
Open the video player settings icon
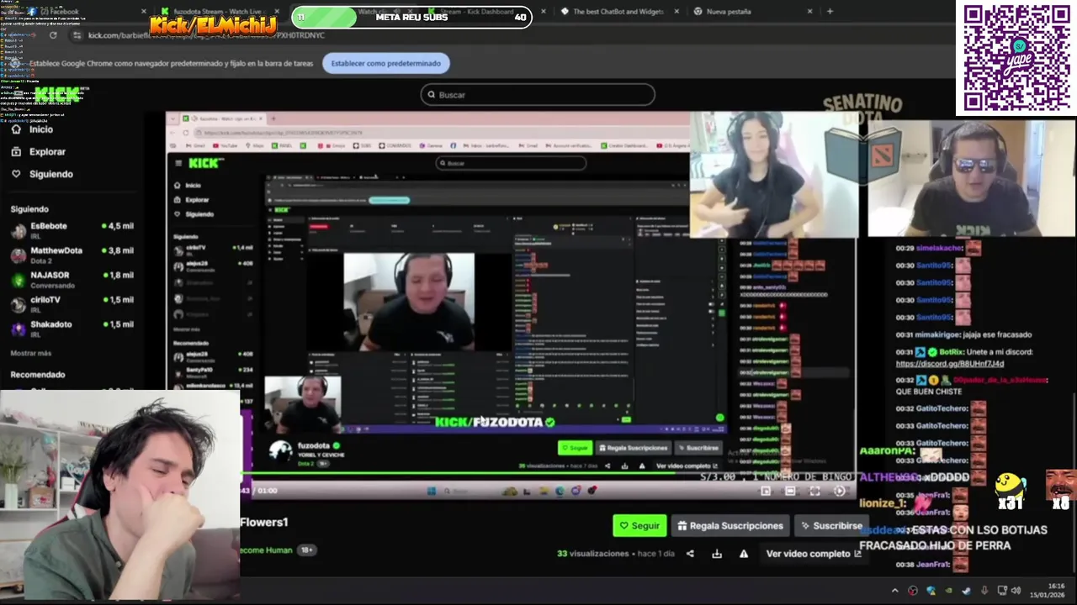pos(839,491)
